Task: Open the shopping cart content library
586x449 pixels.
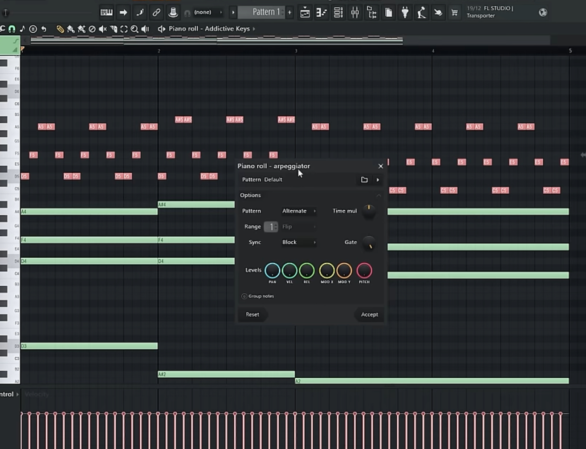Action: tap(455, 12)
